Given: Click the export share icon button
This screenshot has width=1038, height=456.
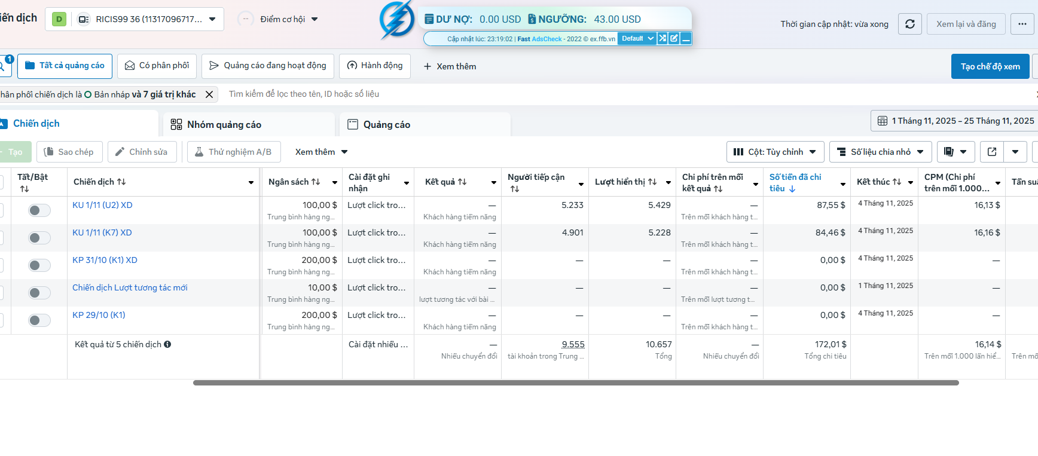Looking at the screenshot, I should coord(992,152).
